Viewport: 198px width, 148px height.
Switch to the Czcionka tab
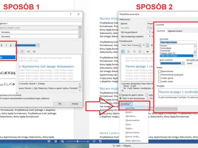click(x=161, y=31)
